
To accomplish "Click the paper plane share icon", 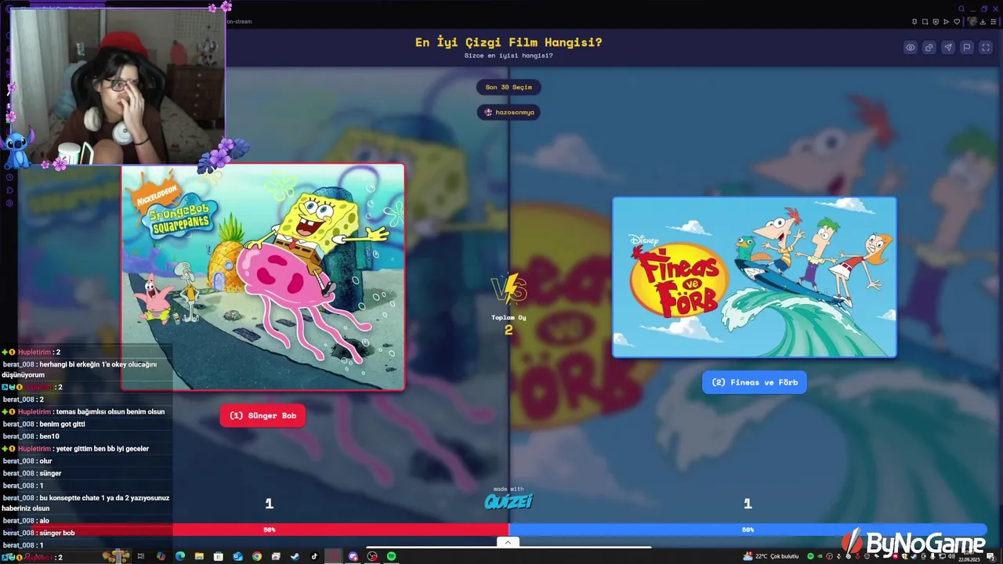I will [x=948, y=48].
